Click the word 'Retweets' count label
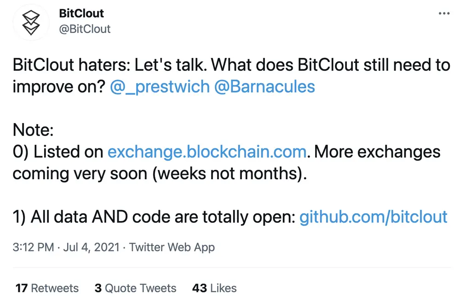The image size is (460, 307). (x=53, y=288)
